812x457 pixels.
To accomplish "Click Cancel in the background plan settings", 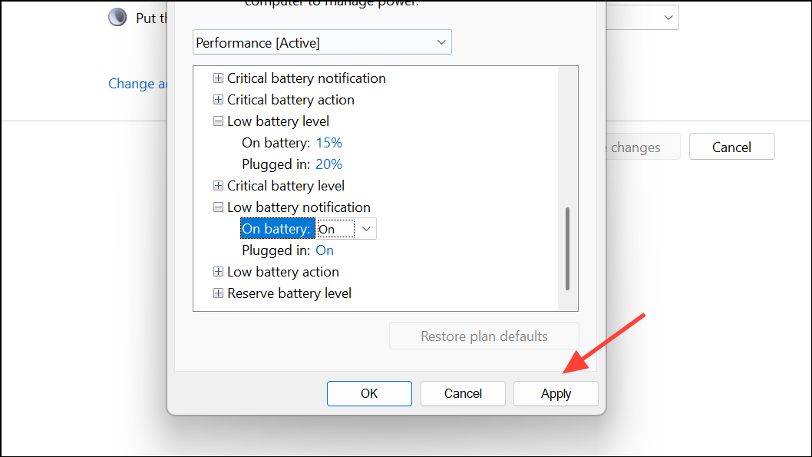I will 731,147.
